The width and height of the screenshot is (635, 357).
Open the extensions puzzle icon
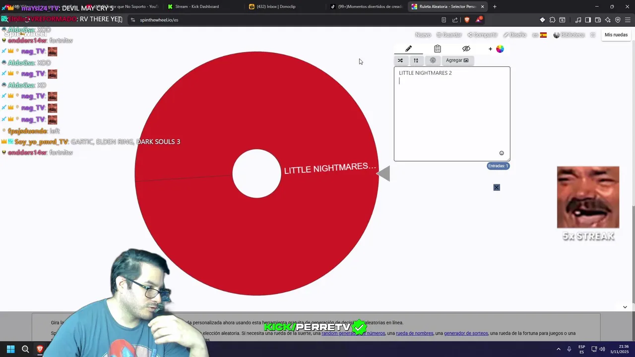click(552, 20)
